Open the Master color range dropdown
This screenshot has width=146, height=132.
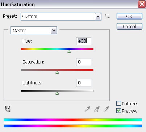34,30
